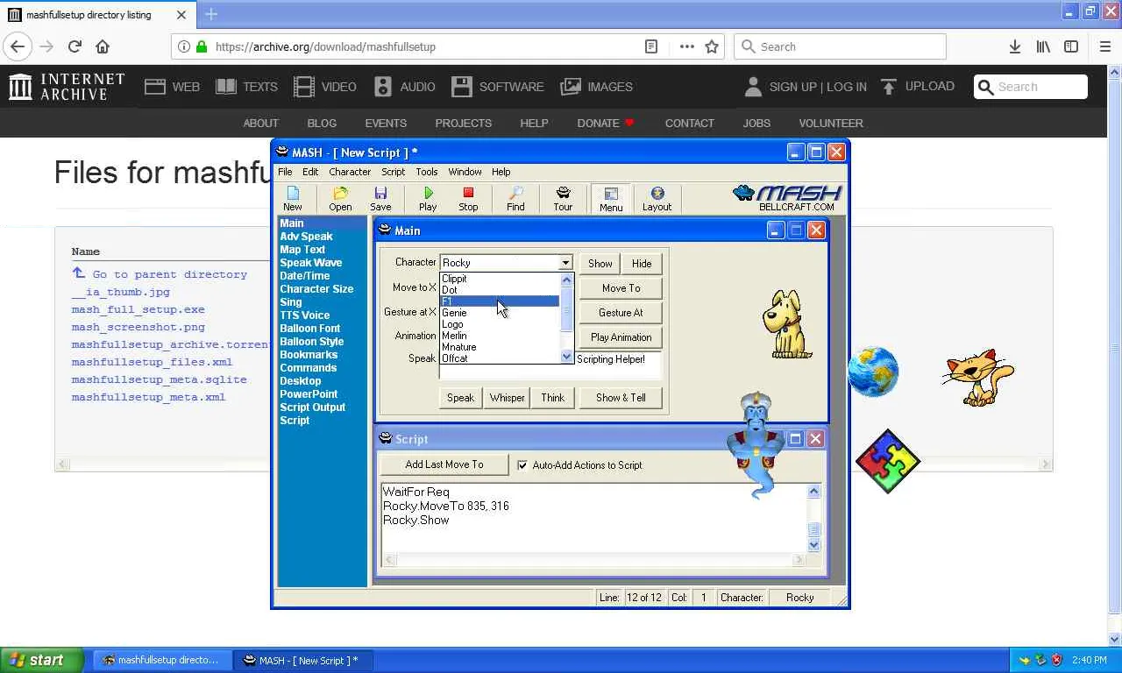Toggle Firefox sidebar icon

click(1071, 46)
